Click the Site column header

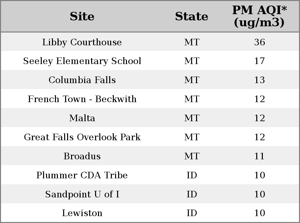[82, 16]
